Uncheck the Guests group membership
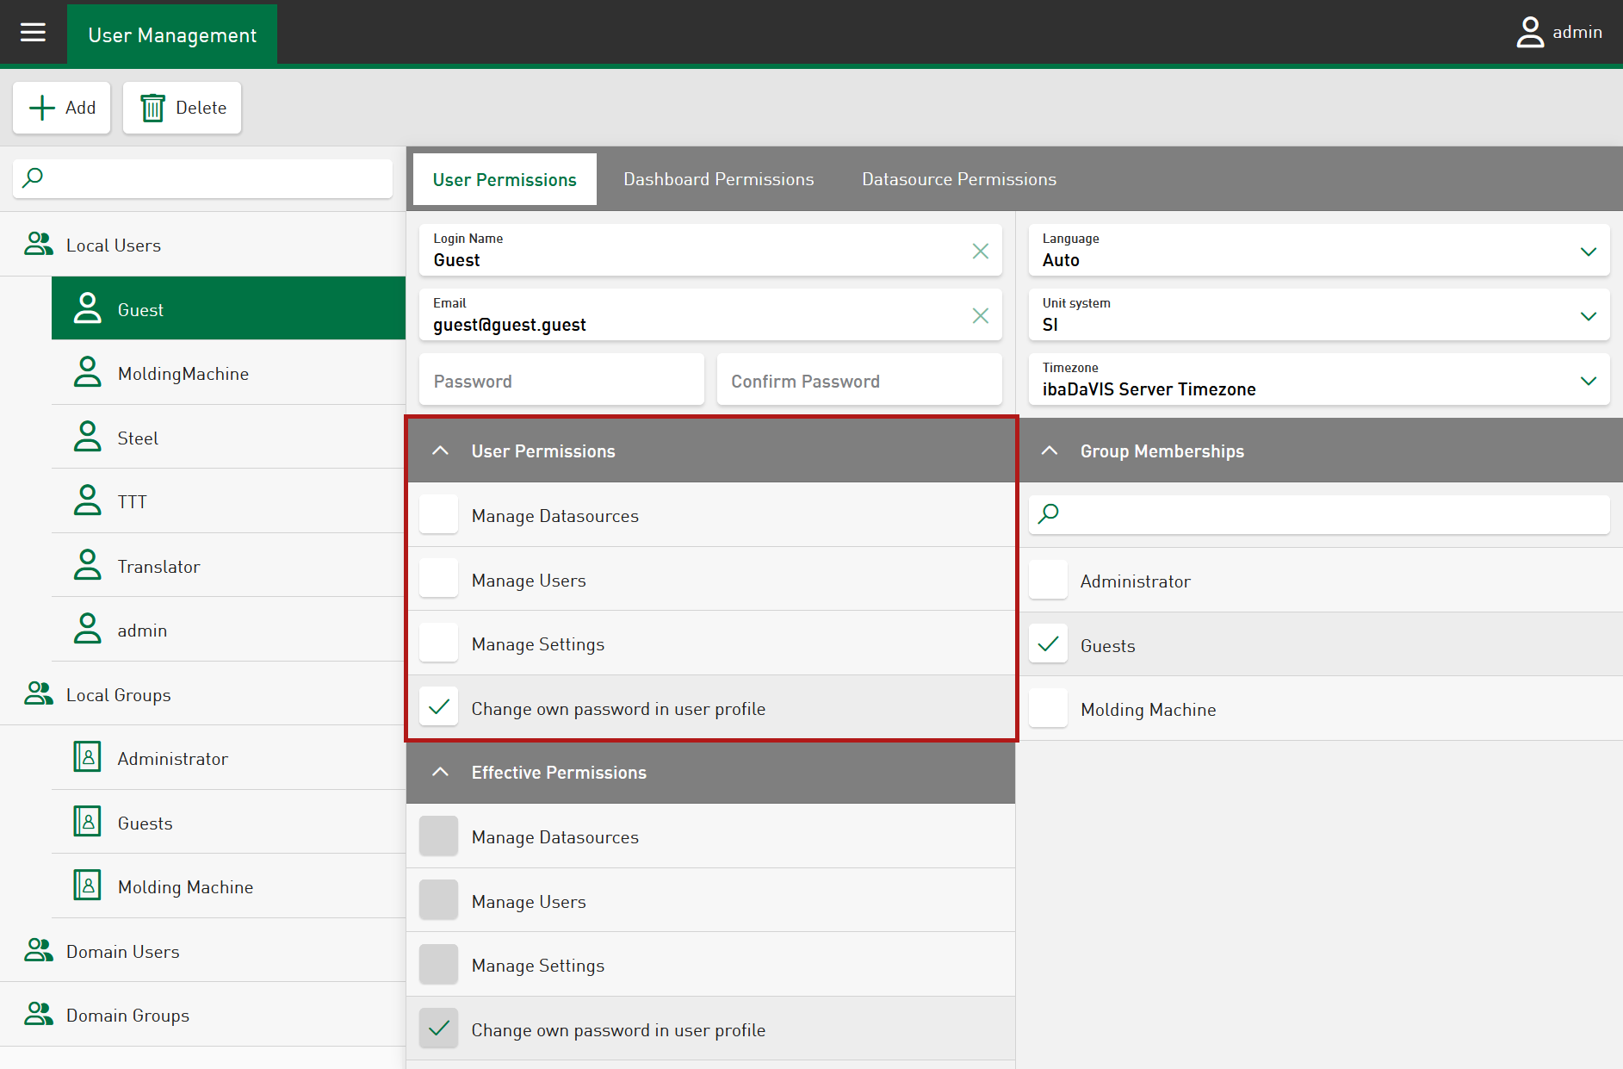Viewport: 1623px width, 1069px height. 1048,644
